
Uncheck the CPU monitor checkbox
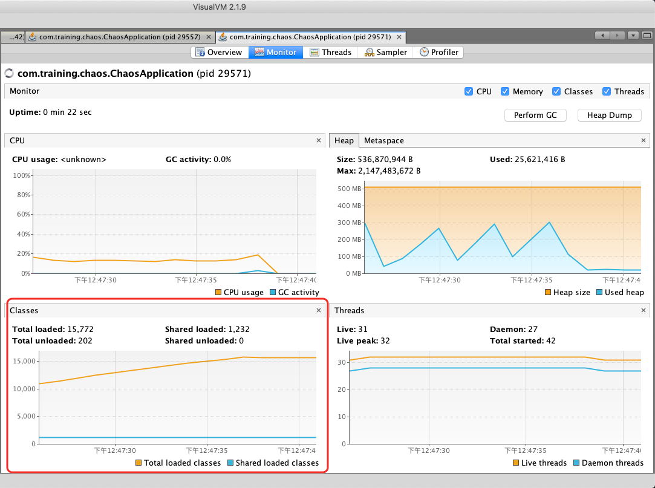[x=469, y=91]
